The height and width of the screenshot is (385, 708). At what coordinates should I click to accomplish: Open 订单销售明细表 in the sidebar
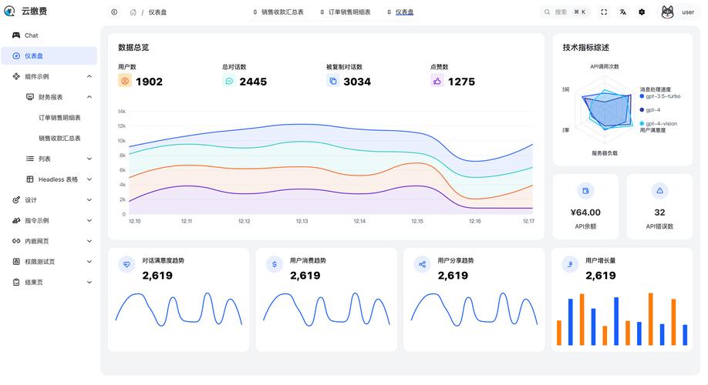point(59,118)
